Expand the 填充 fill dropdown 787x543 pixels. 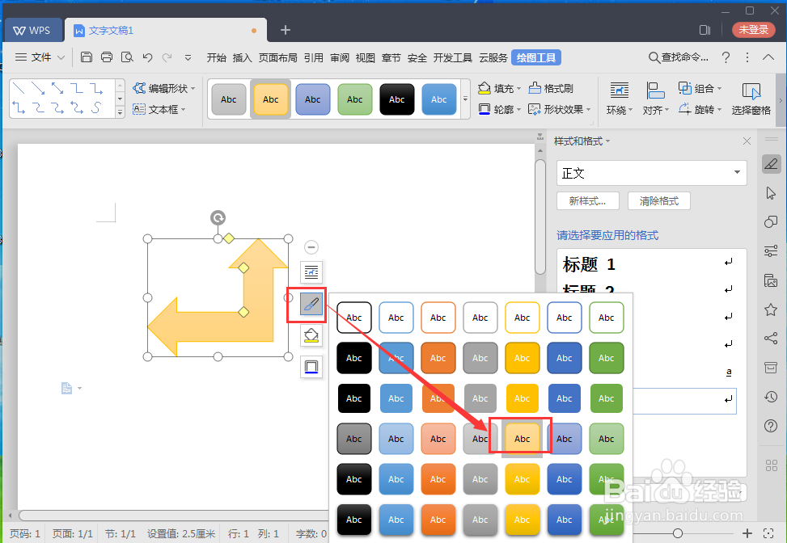[x=518, y=89]
